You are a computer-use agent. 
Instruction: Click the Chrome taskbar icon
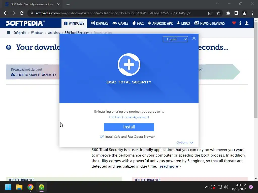pyautogui.click(x=30, y=187)
